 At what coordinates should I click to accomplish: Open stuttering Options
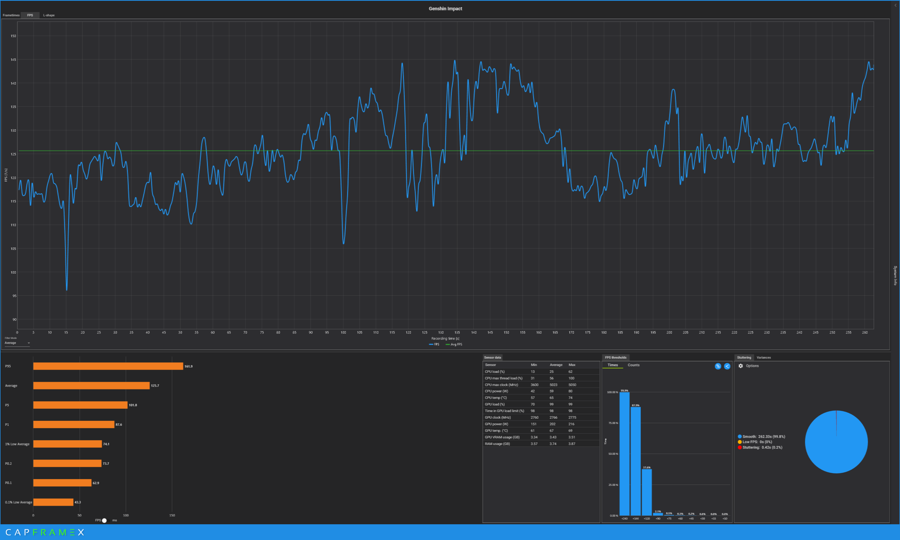tap(752, 366)
